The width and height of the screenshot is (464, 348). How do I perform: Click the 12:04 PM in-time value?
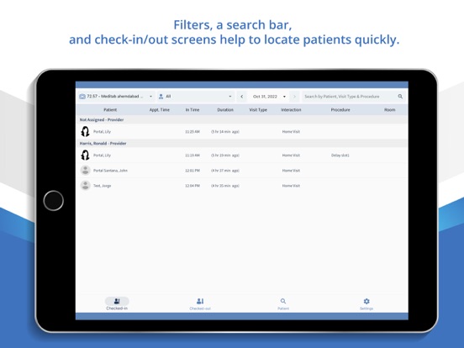pyautogui.click(x=192, y=186)
